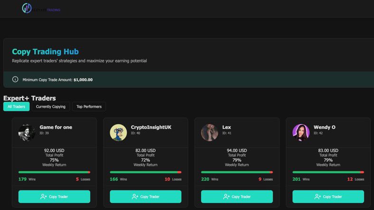Click the add-user icon on Lex's button
The height and width of the screenshot is (210, 374).
click(x=226, y=196)
